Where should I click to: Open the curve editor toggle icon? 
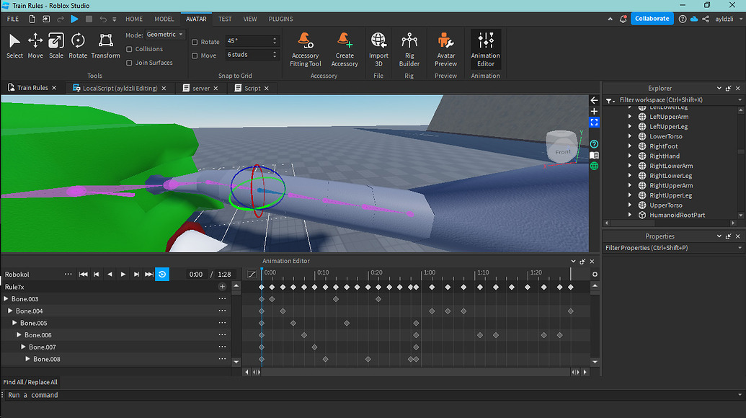pos(252,275)
